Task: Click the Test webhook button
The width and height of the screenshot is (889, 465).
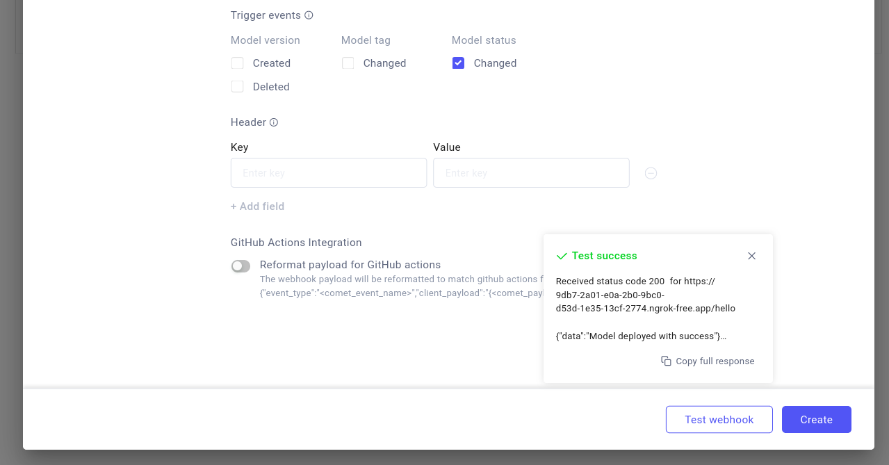Action: point(719,419)
